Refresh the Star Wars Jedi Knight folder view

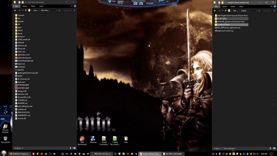pyautogui.click(x=60, y=10)
